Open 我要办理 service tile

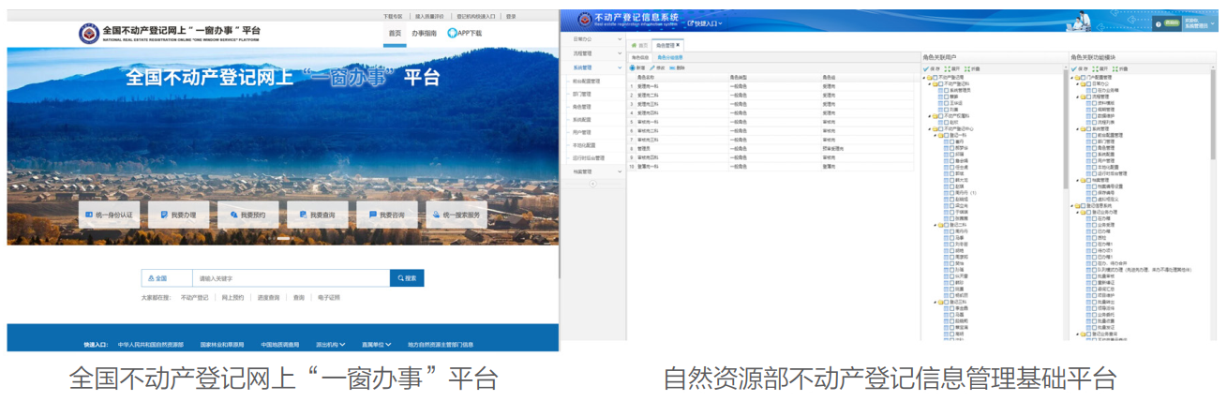(179, 215)
